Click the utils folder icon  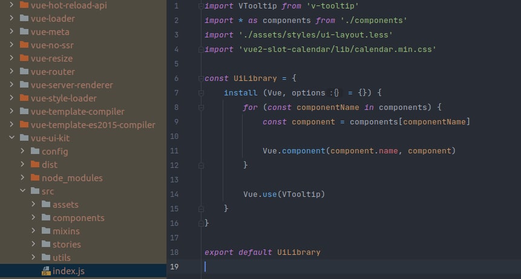46,257
